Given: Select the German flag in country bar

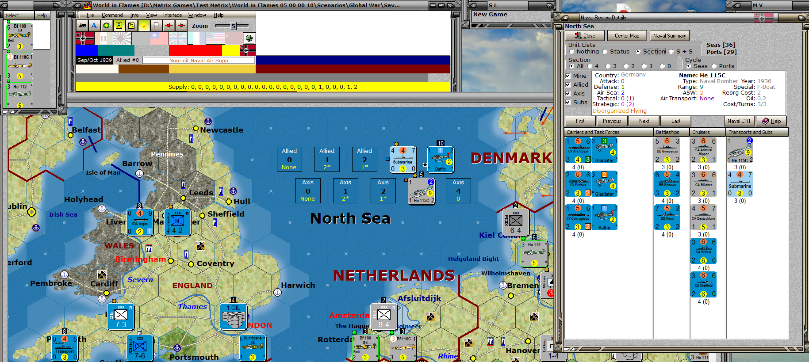Looking at the screenshot, I should [x=85, y=38].
